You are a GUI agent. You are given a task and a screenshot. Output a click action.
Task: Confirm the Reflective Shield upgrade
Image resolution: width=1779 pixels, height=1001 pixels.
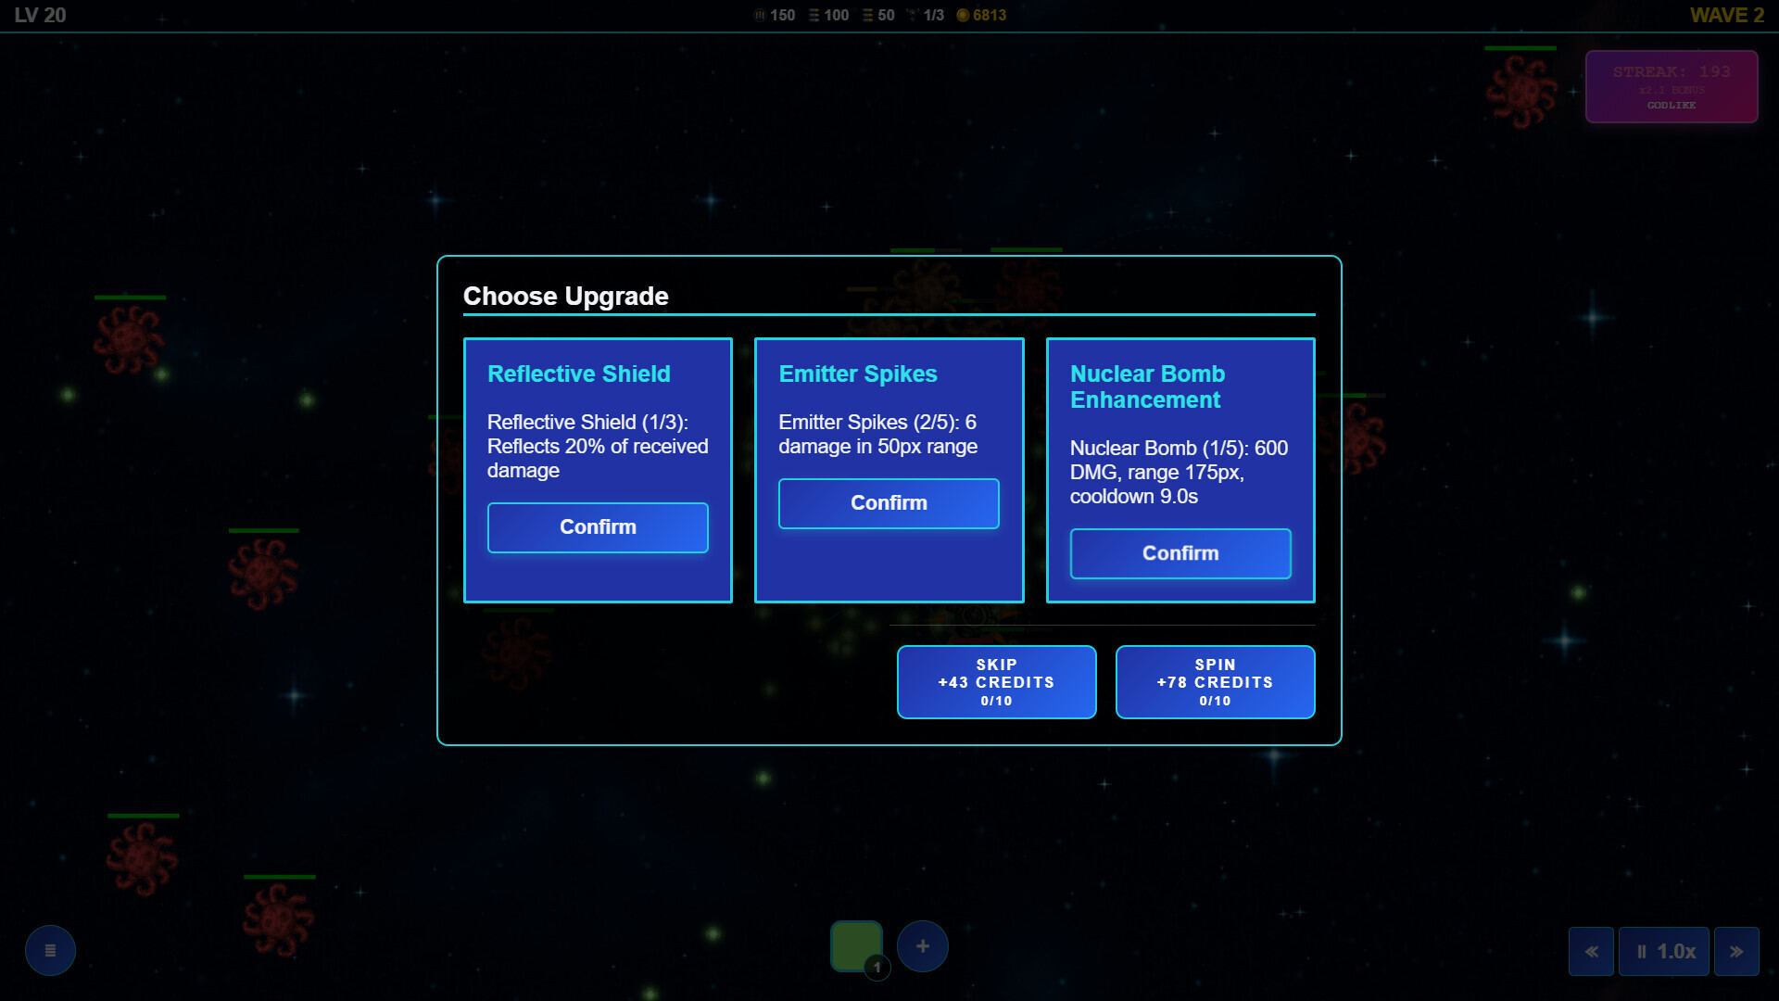click(598, 527)
